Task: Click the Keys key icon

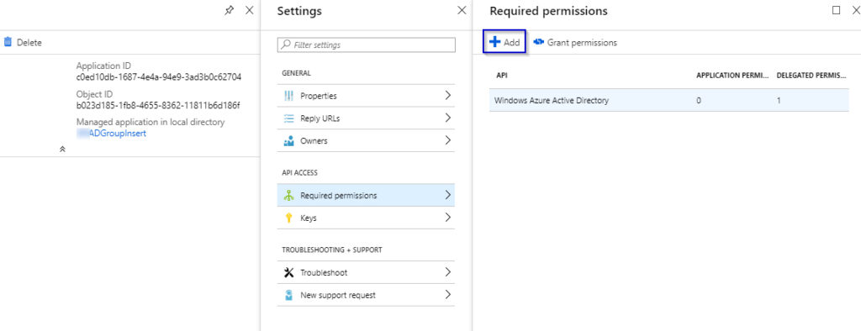Action: 289,218
